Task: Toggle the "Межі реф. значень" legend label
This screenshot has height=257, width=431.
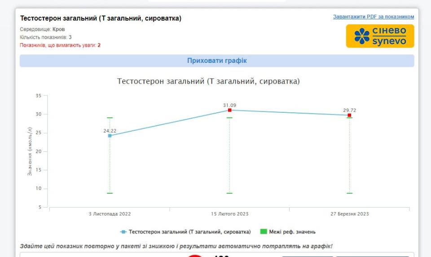Action: tap(292, 232)
